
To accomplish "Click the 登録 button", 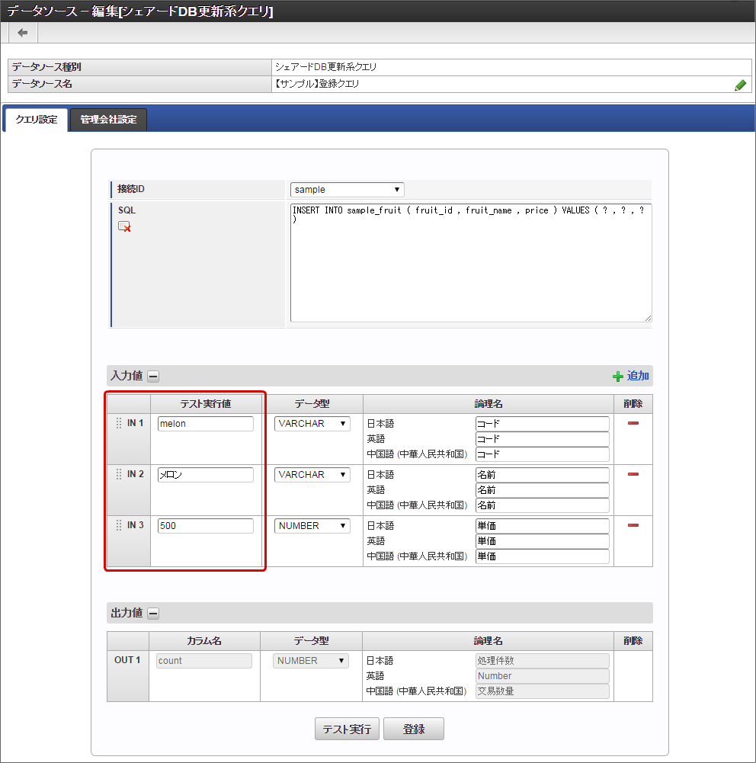I will tap(414, 729).
